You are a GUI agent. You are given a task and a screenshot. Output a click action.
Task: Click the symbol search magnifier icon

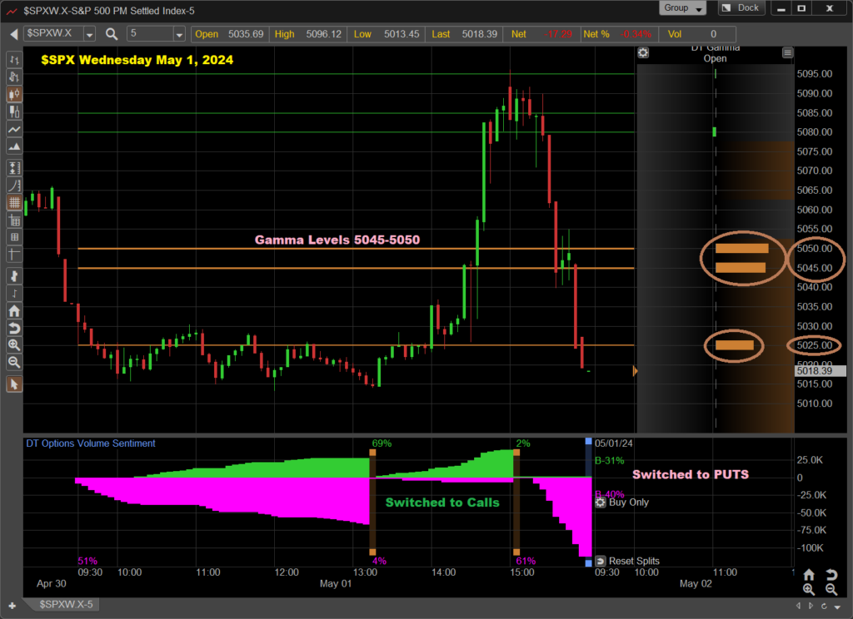coord(112,34)
